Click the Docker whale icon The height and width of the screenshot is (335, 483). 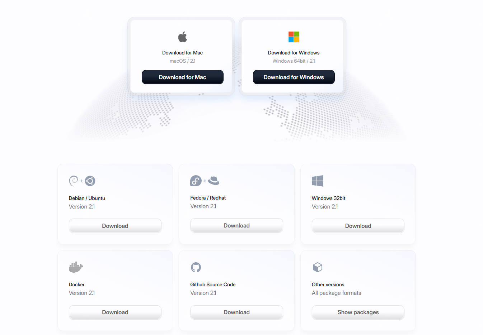(76, 267)
